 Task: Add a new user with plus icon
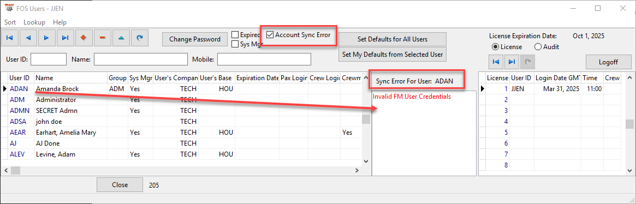(x=84, y=38)
